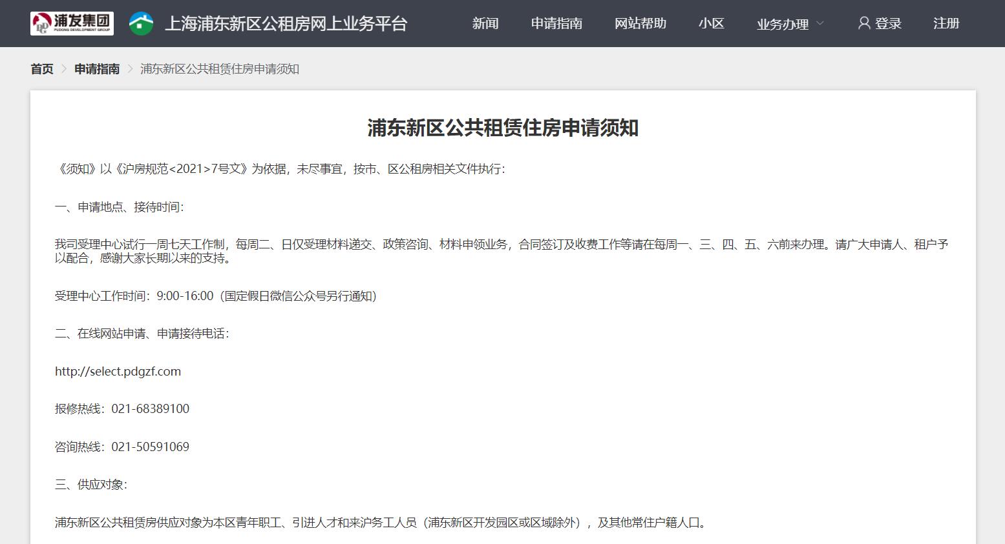This screenshot has height=544, width=1005.
Task: Click the 登录 link
Action: point(888,24)
